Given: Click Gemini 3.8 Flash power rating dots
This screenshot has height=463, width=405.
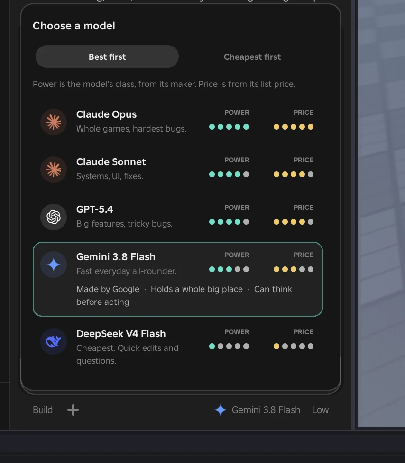Looking at the screenshot, I should click(x=229, y=269).
